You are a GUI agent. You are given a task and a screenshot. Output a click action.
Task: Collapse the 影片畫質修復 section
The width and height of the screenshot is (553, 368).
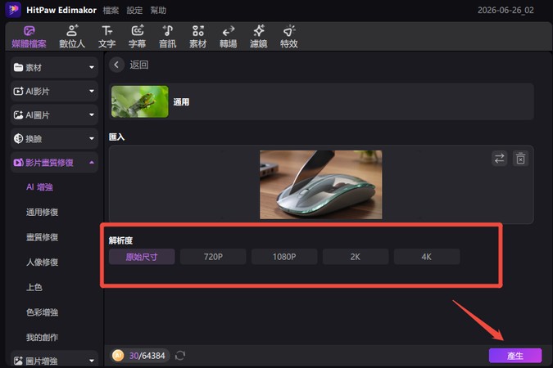coord(54,163)
